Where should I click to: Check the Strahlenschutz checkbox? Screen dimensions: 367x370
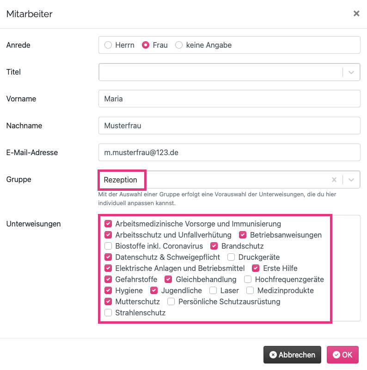click(x=108, y=313)
